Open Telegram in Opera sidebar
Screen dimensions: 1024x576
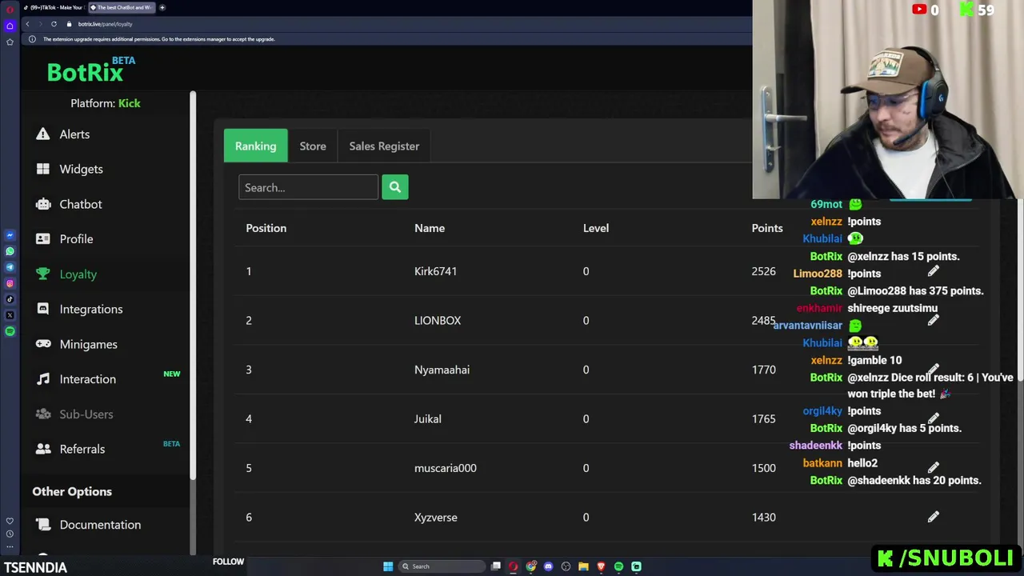point(10,267)
